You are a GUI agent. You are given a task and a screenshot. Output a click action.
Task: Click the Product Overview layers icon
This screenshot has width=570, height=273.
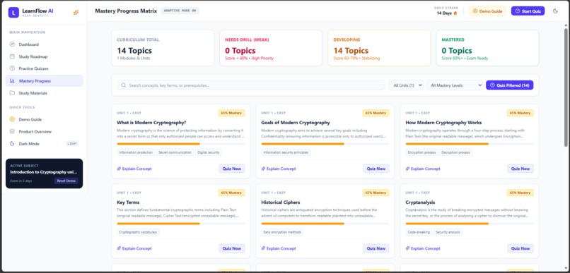click(12, 132)
